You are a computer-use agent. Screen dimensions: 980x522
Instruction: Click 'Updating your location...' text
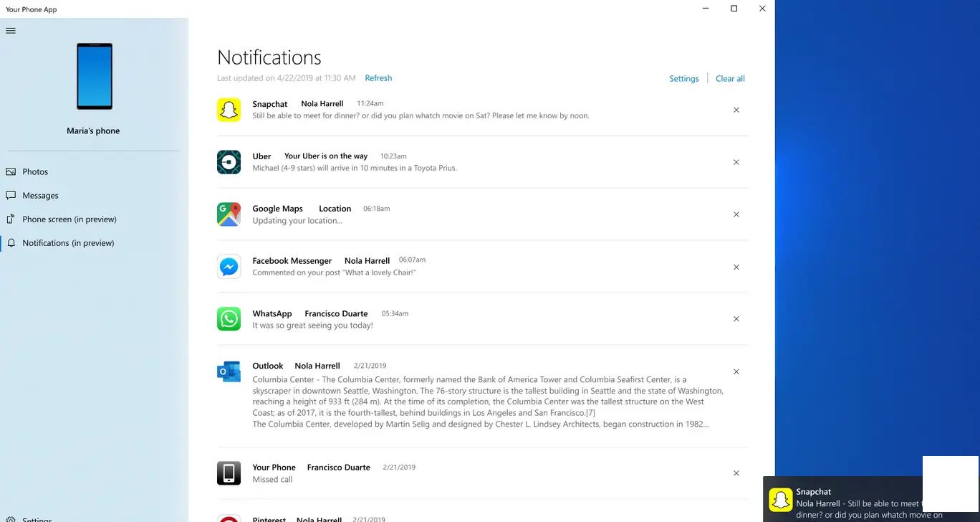point(297,221)
